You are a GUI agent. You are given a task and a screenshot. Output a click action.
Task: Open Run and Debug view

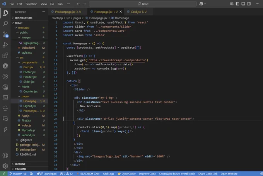pos(5,45)
